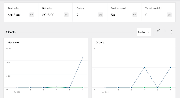The image size is (180, 98).
Task: Click Jan 4 data point on Orders chart
Action: point(145,67)
